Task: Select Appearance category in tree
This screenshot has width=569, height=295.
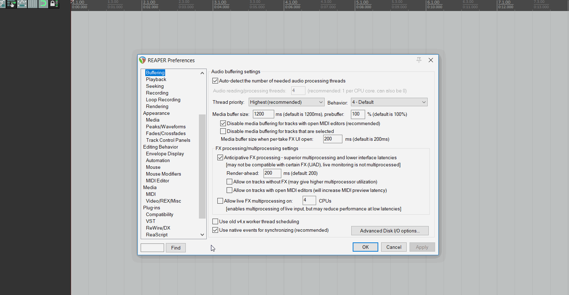Action: pyautogui.click(x=156, y=113)
